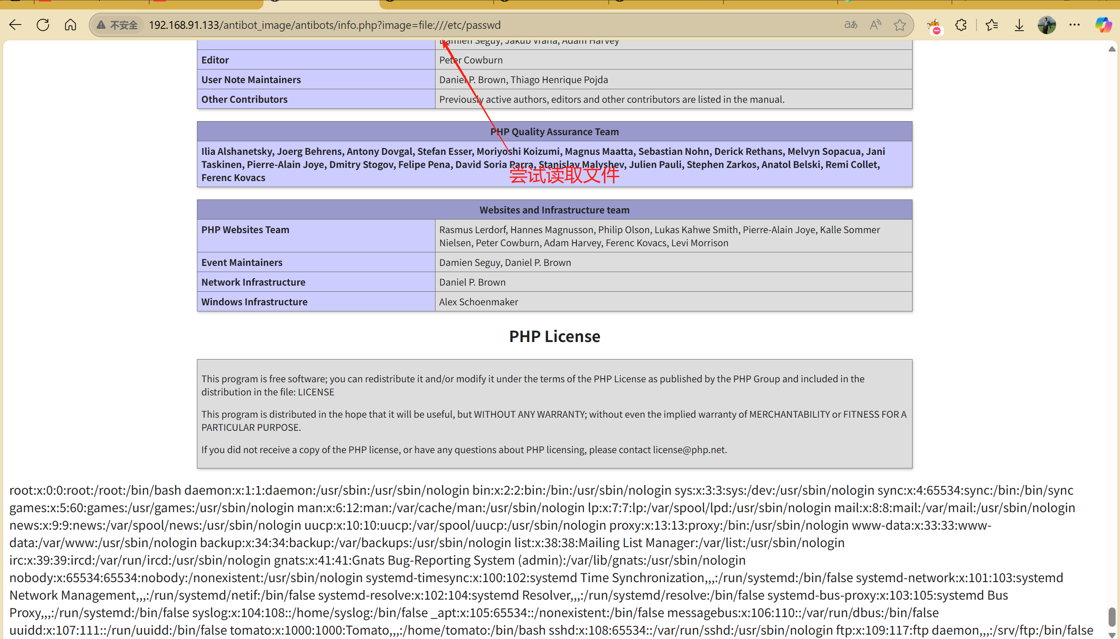Click the Event Maintainers label
Viewport: 1120px width, 639px height.
point(242,262)
